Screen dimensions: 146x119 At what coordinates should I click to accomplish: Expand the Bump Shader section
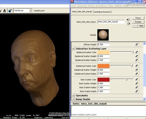coord(73,99)
